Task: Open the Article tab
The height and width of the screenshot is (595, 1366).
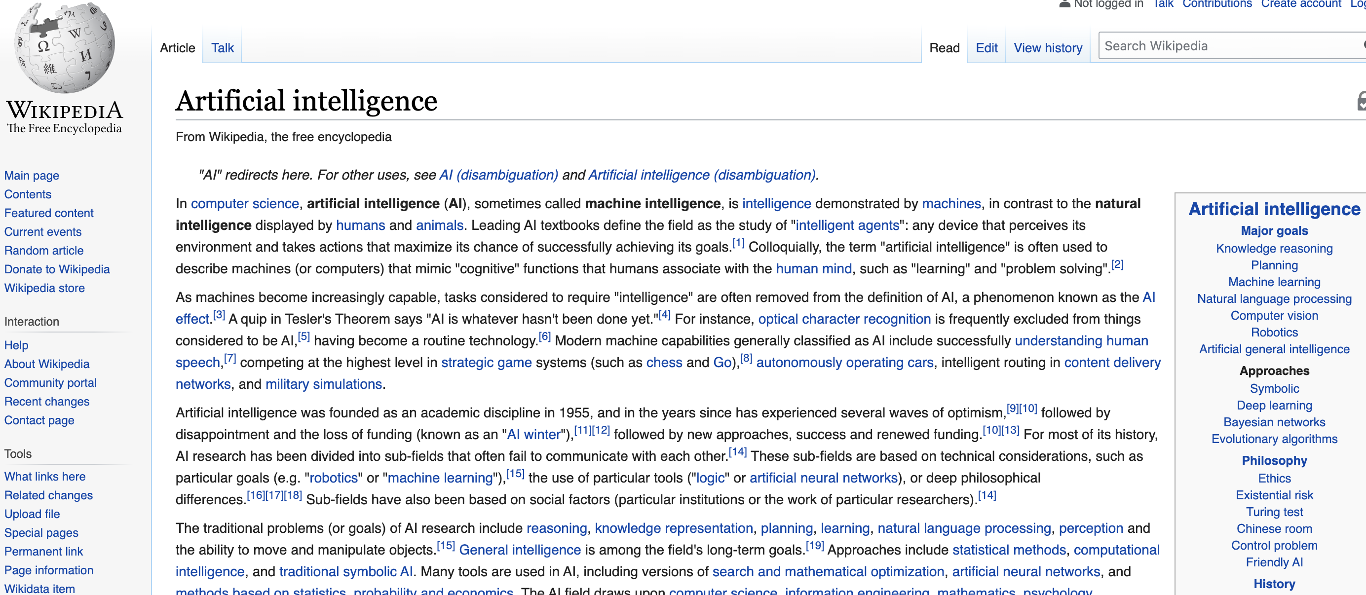Action: tap(177, 48)
